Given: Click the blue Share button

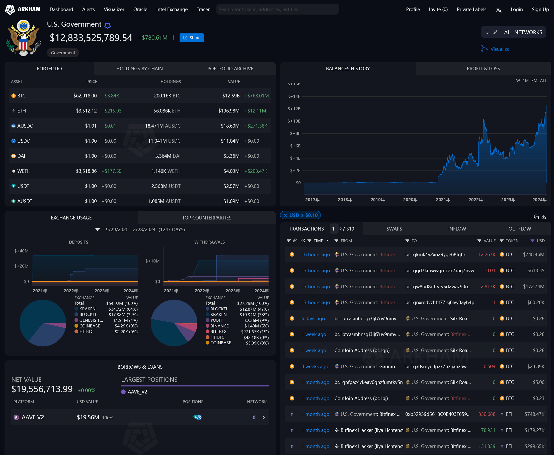Looking at the screenshot, I should coord(192,37).
